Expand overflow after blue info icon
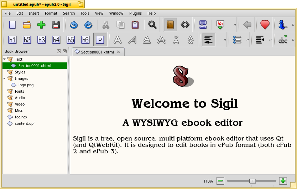Screen dimensions: 297x189 (293, 25)
